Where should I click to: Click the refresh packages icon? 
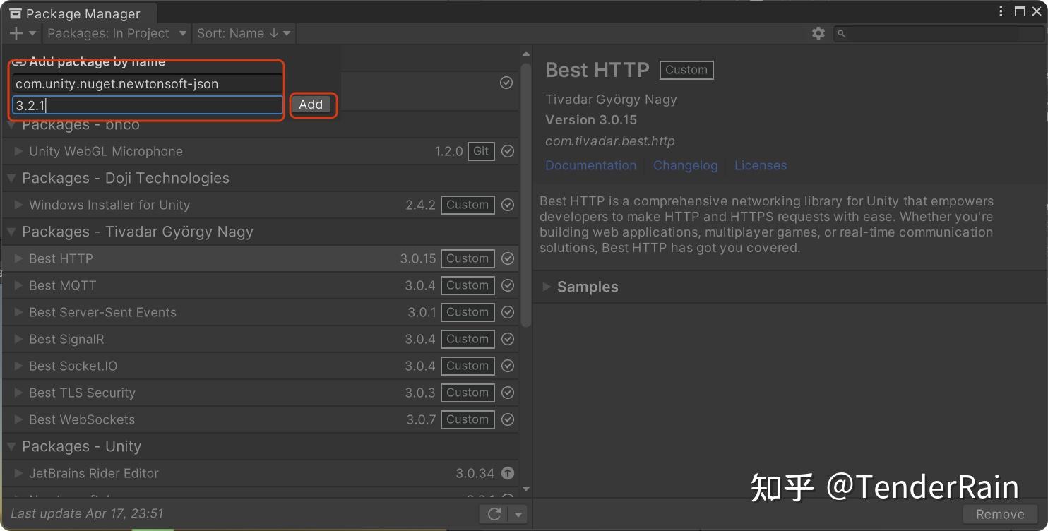coord(493,513)
